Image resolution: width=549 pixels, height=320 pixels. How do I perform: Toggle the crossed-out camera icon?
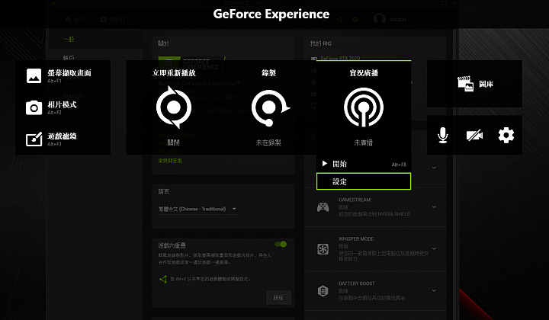pyautogui.click(x=474, y=136)
